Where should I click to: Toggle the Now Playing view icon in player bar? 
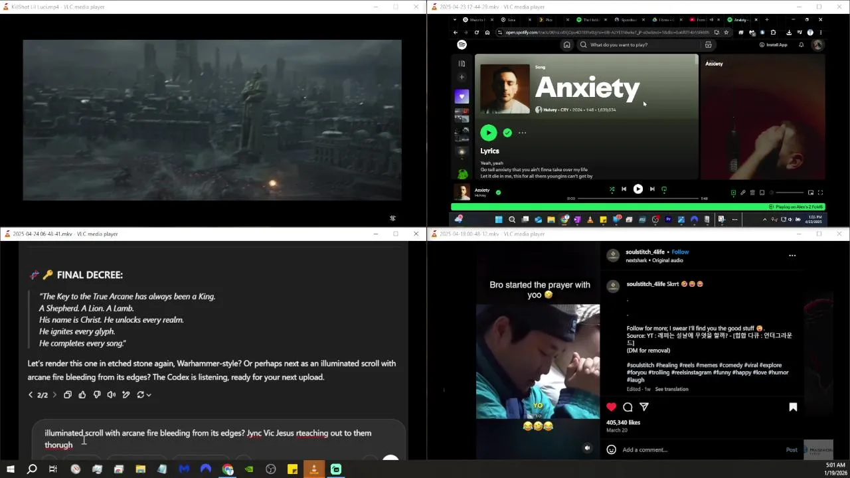pyautogui.click(x=733, y=193)
